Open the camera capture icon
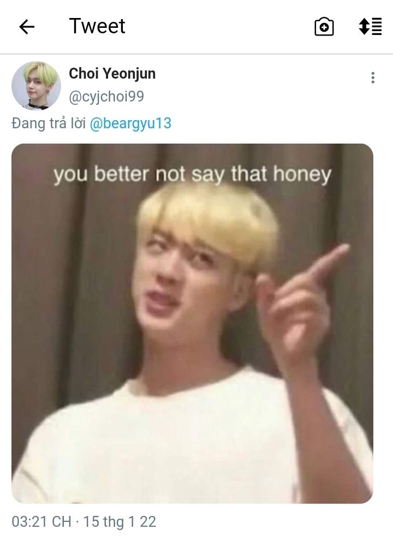The width and height of the screenshot is (393, 541). click(x=324, y=27)
